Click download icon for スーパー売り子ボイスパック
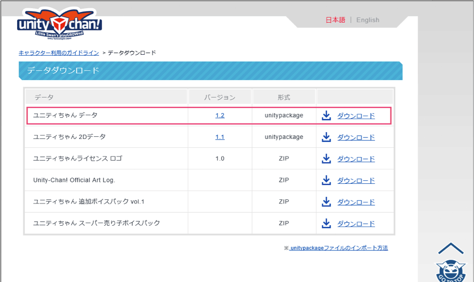474x282 pixels. 326,224
